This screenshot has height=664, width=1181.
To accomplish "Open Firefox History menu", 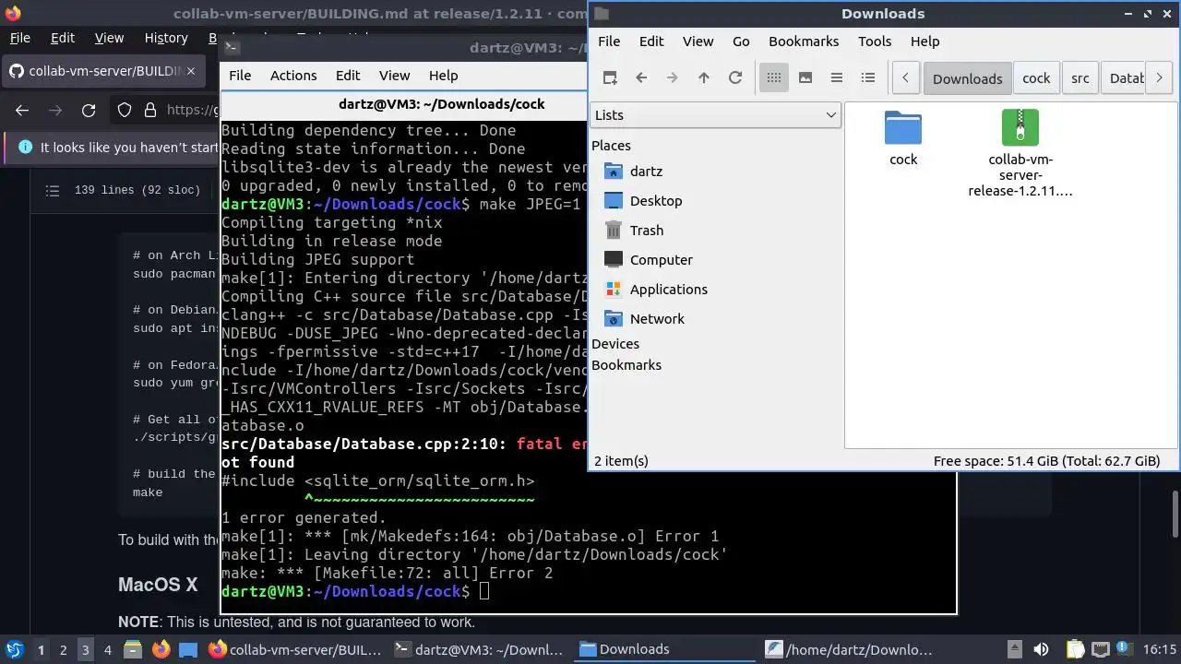I will 166,38.
